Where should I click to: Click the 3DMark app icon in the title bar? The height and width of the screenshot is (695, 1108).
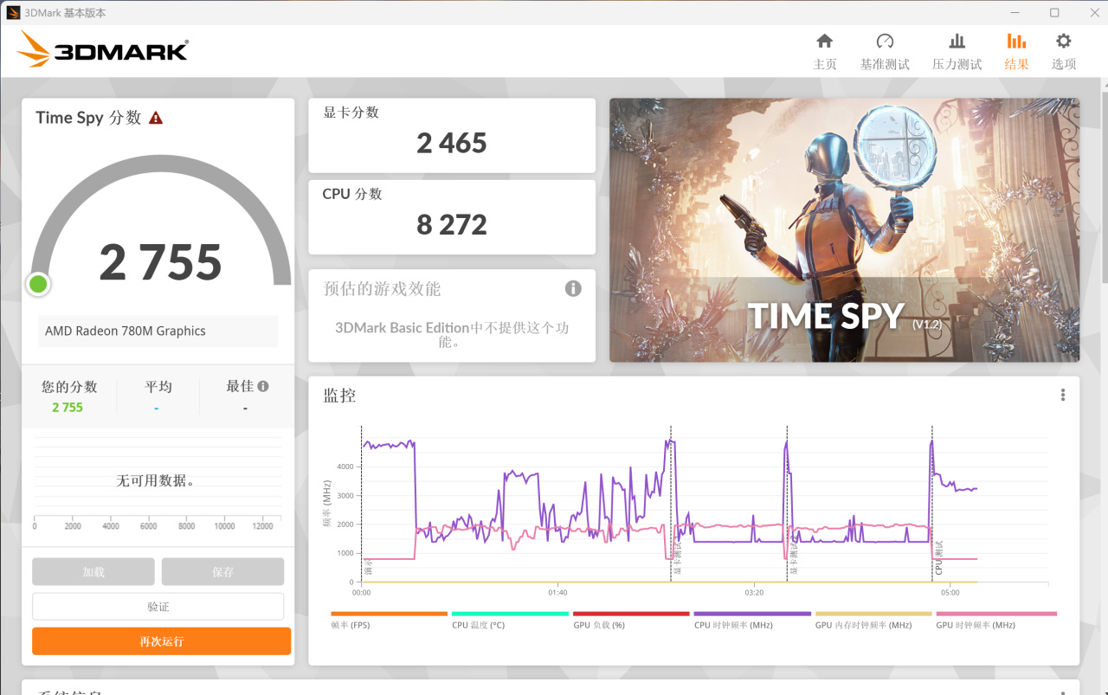click(x=13, y=13)
